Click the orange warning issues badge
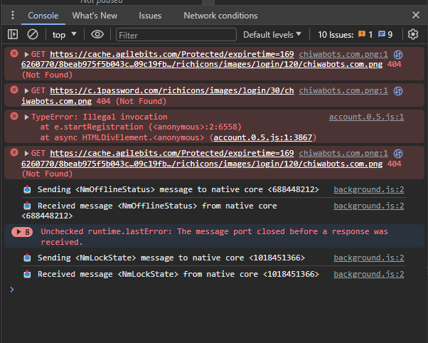Image resolution: width=428 pixels, height=343 pixels. tap(365, 34)
